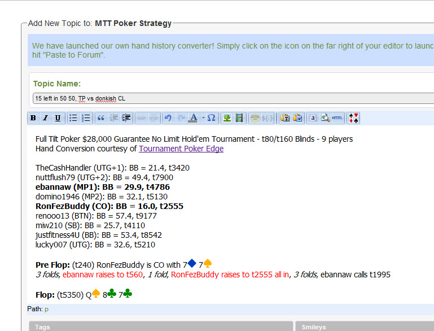Redo the last undone edit
Screen dimensions: 434x331
point(181,118)
